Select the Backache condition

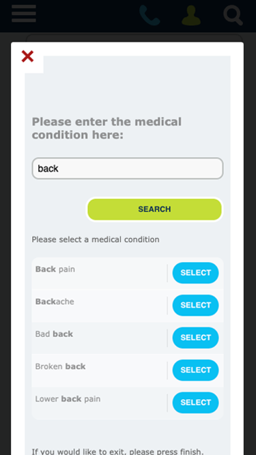pyautogui.click(x=196, y=306)
